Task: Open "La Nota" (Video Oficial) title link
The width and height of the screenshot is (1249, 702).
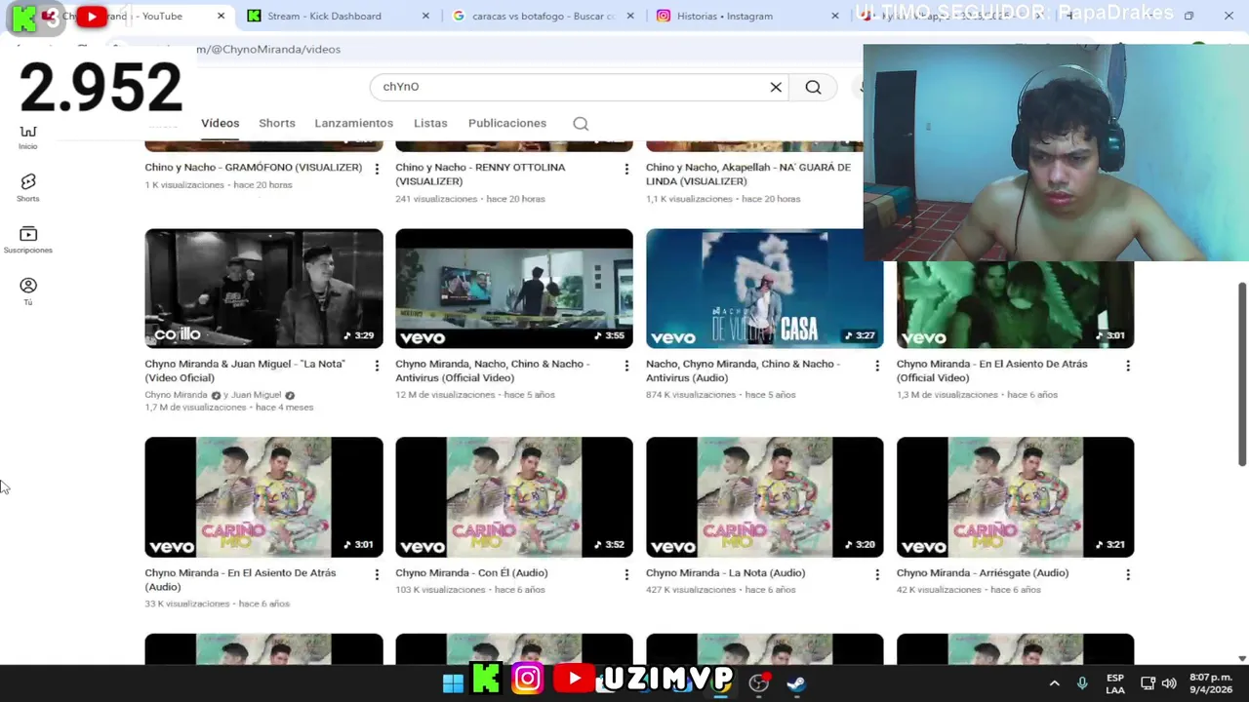Action: [x=245, y=370]
